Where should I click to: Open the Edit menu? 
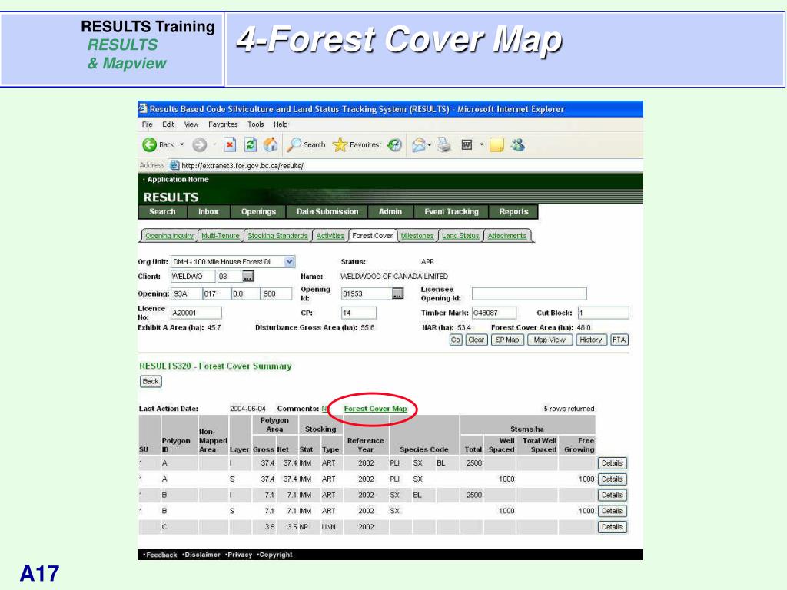click(x=168, y=124)
